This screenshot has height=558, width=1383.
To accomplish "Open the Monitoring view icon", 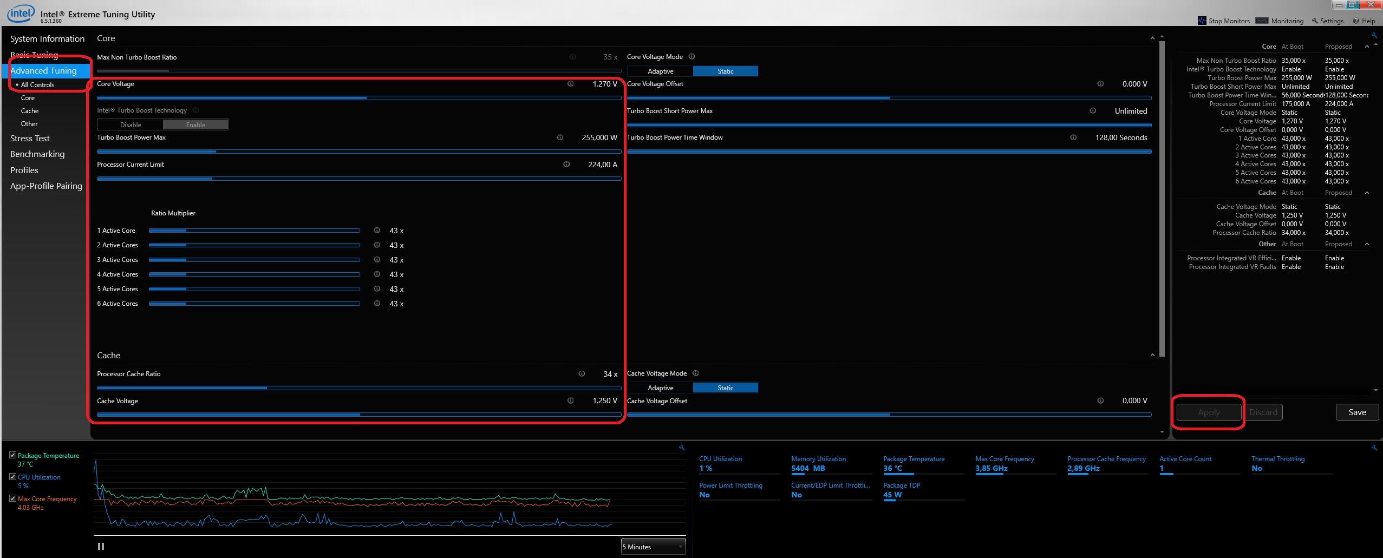I will tap(1262, 21).
